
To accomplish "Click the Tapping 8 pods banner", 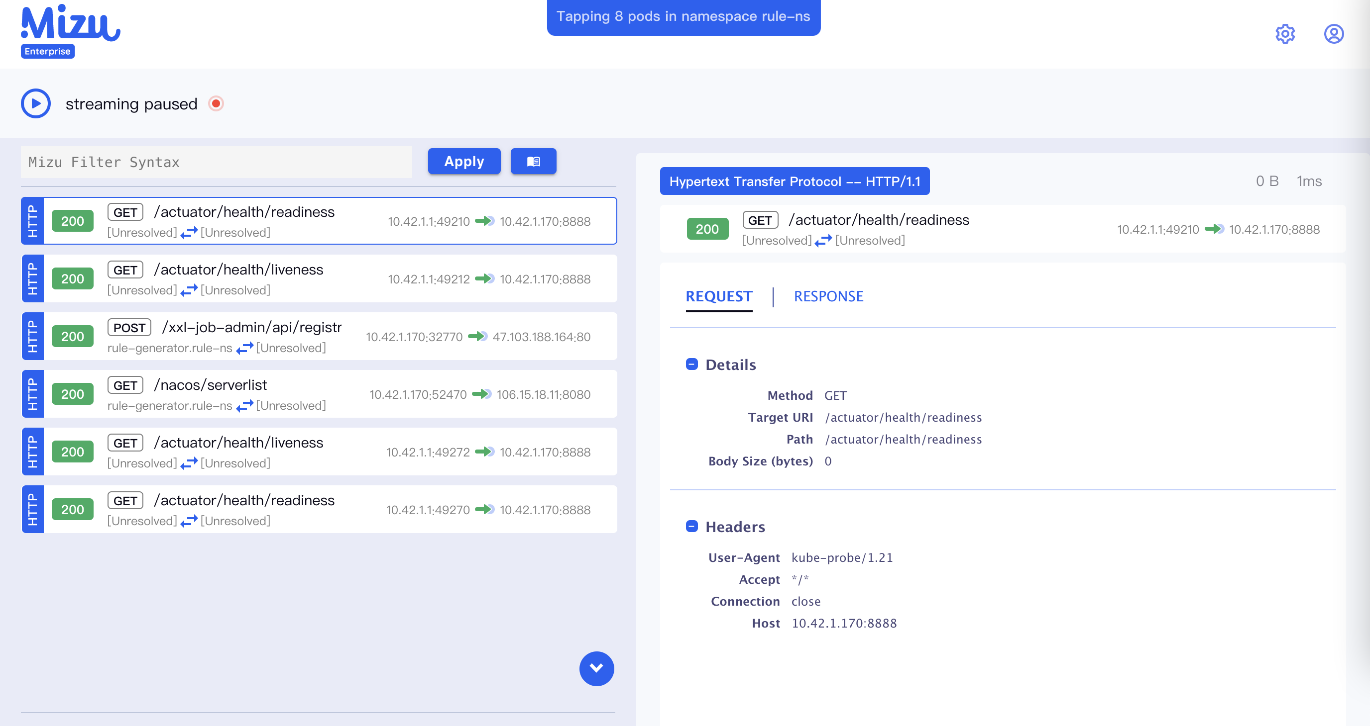I will coord(683,16).
